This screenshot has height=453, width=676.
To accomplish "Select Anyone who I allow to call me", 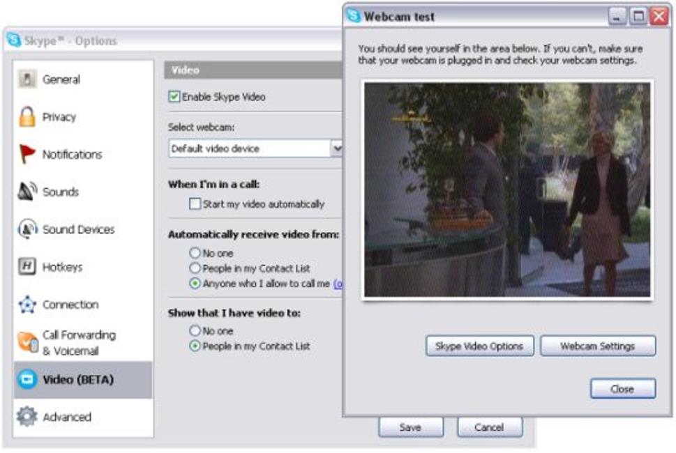I will (x=195, y=284).
